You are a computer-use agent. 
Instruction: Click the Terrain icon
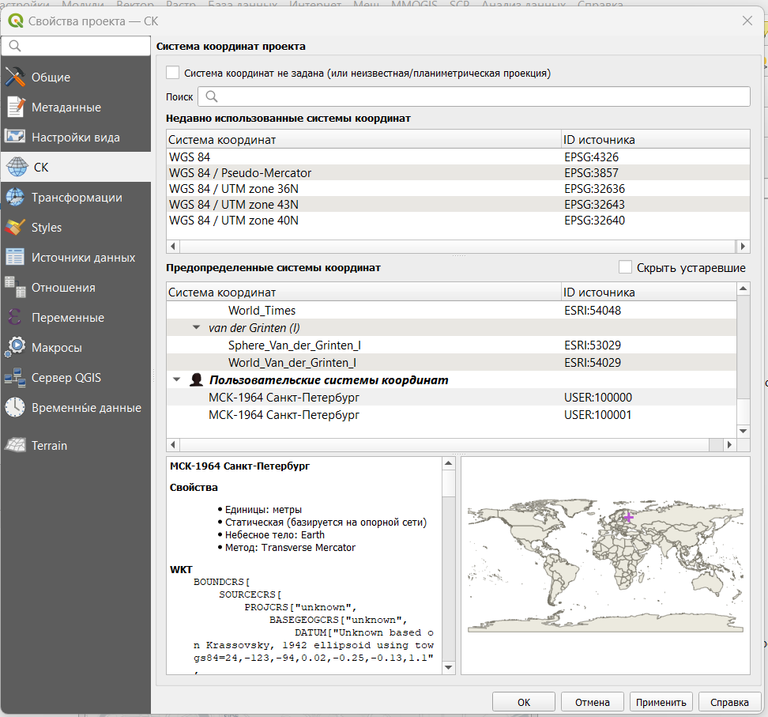[15, 445]
